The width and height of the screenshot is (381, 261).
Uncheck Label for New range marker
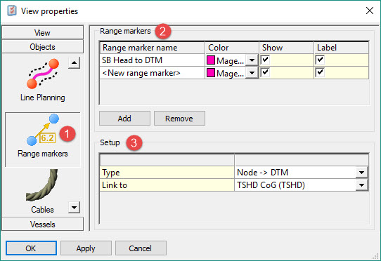coord(320,72)
